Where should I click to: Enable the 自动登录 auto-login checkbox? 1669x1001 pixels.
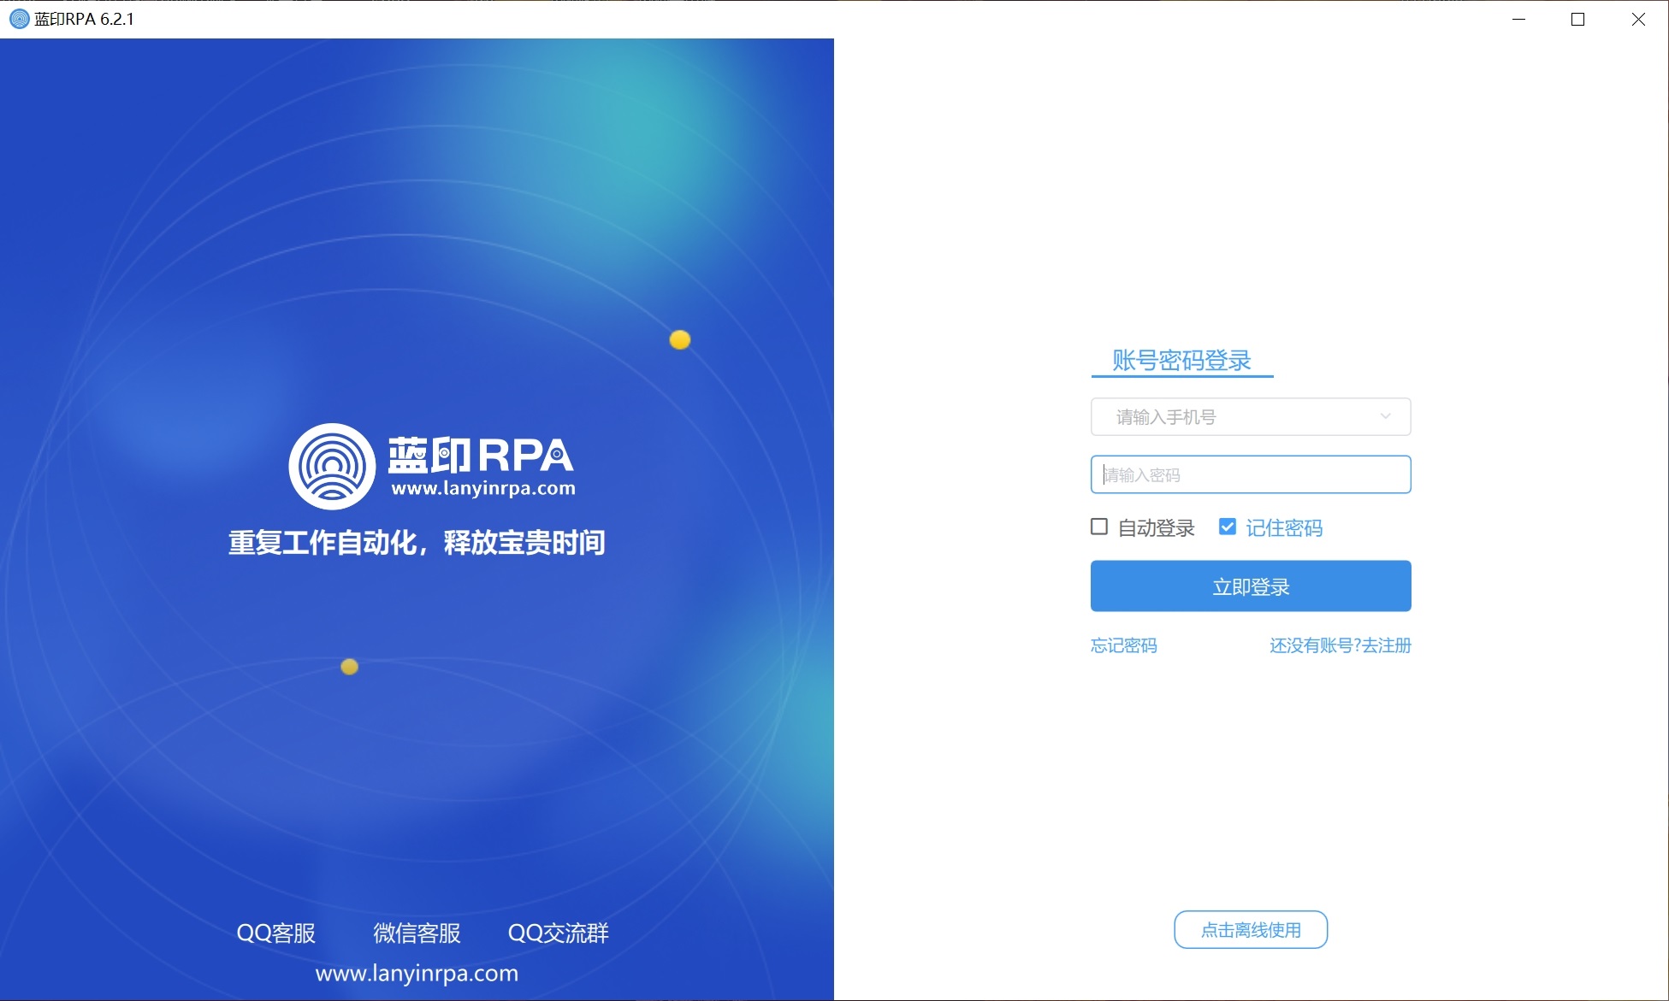coord(1098,527)
